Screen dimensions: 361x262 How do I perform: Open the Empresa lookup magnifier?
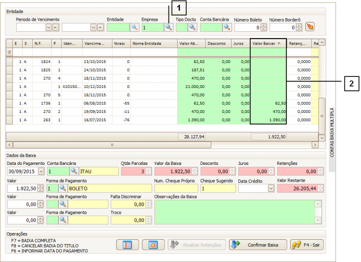[168, 28]
